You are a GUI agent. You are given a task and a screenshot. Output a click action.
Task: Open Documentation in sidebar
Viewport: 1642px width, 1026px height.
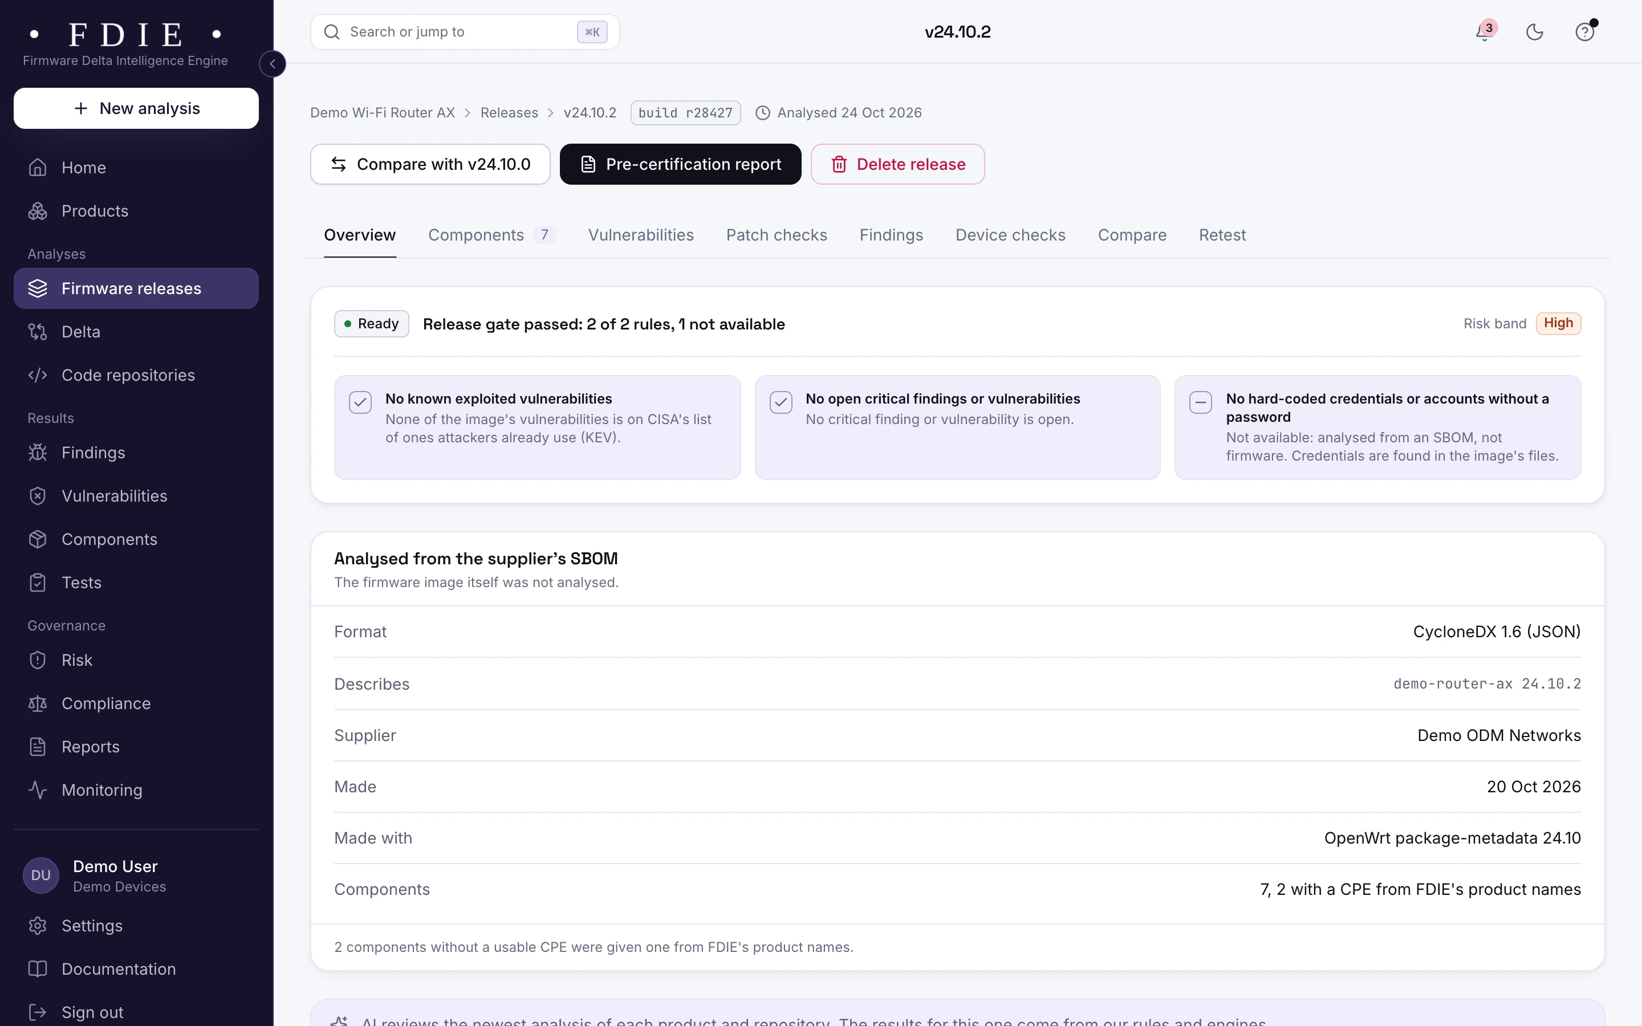pos(136,970)
